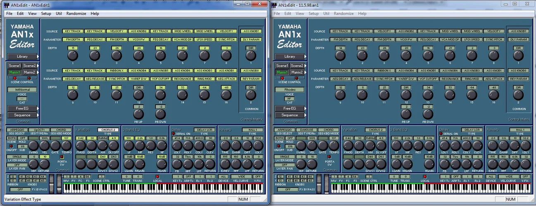Click the EQ HGAIN knob in the 11.5.98.an1 window
536x206 pixels.
(x=429, y=164)
